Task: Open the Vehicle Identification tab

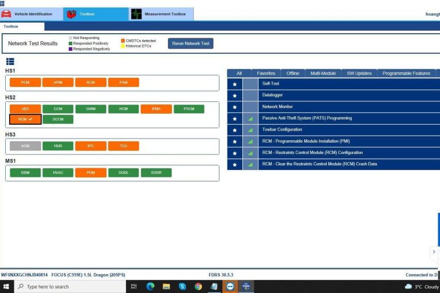Action: point(32,14)
